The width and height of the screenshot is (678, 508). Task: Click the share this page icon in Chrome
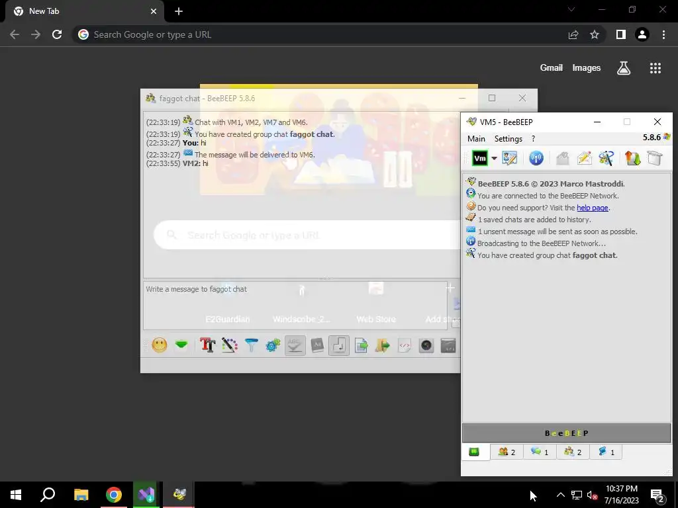pyautogui.click(x=573, y=34)
